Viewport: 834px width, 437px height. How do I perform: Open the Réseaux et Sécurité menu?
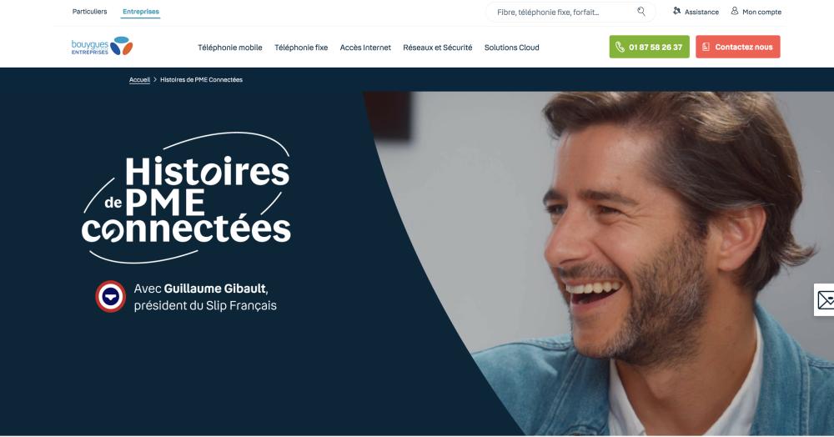point(438,48)
